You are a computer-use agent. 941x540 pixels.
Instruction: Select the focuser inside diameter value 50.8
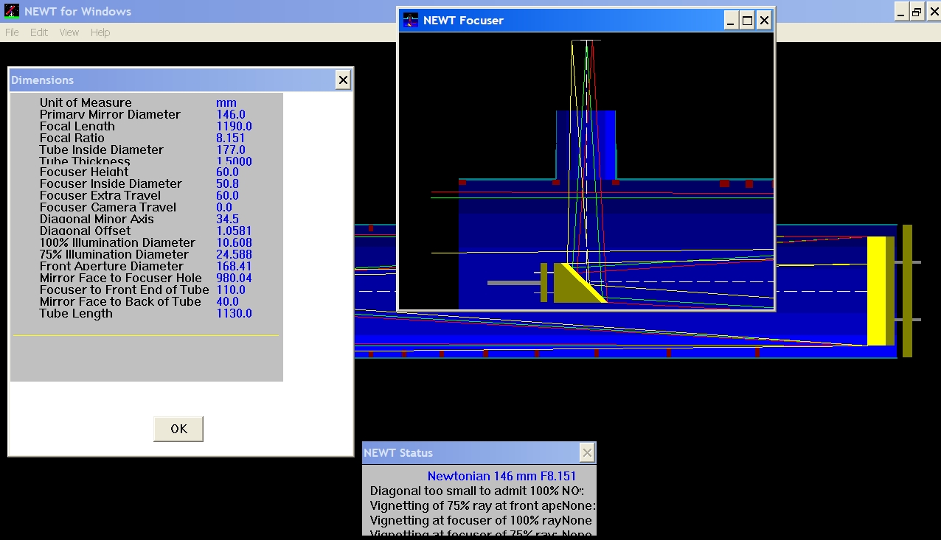point(227,184)
